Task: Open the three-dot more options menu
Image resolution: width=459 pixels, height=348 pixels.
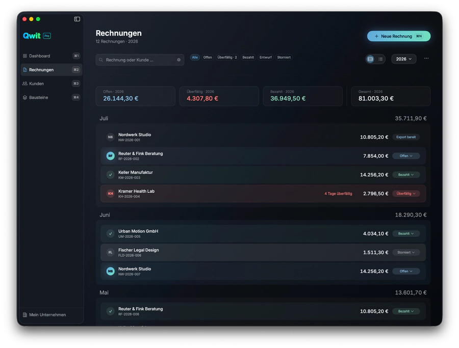Action: (426, 59)
